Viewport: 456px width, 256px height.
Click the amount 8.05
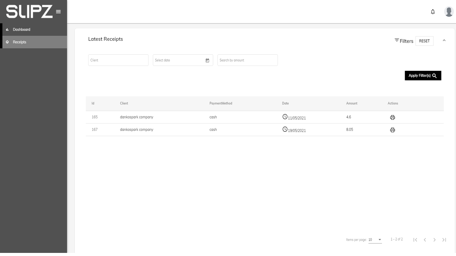pos(350,129)
